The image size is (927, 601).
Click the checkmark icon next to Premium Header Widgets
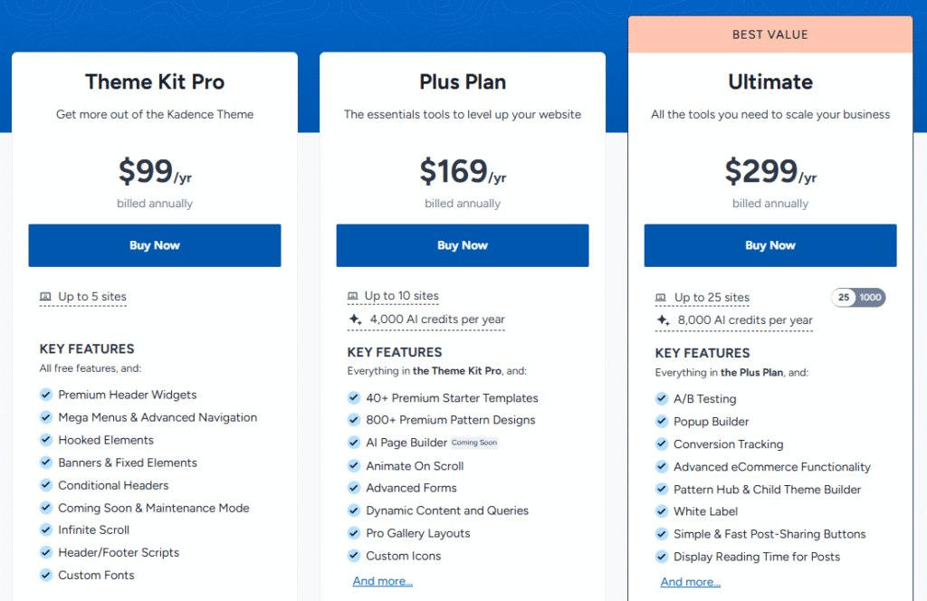(45, 395)
